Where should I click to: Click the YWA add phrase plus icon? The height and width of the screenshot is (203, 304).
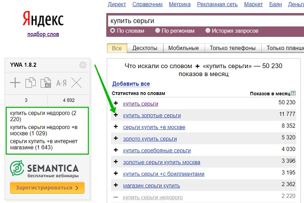15,82
